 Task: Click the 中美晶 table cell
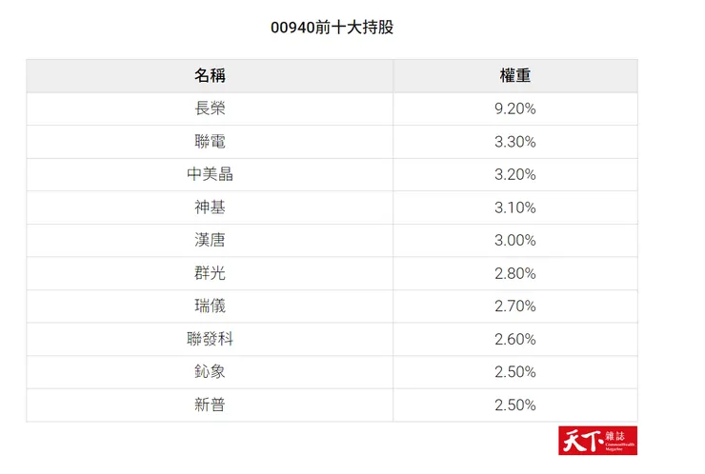point(210,174)
